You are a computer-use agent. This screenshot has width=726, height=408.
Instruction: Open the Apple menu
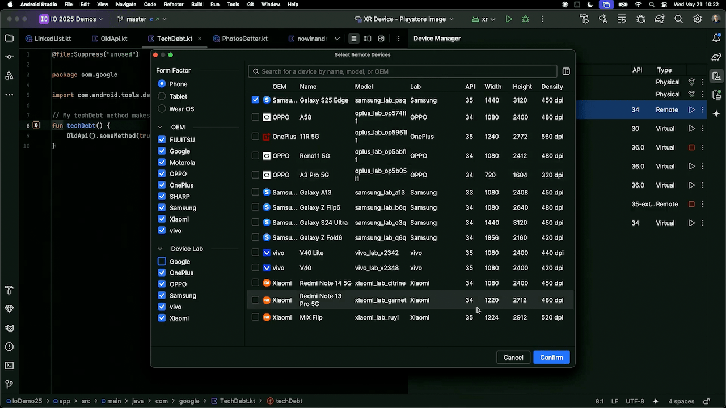(10, 5)
